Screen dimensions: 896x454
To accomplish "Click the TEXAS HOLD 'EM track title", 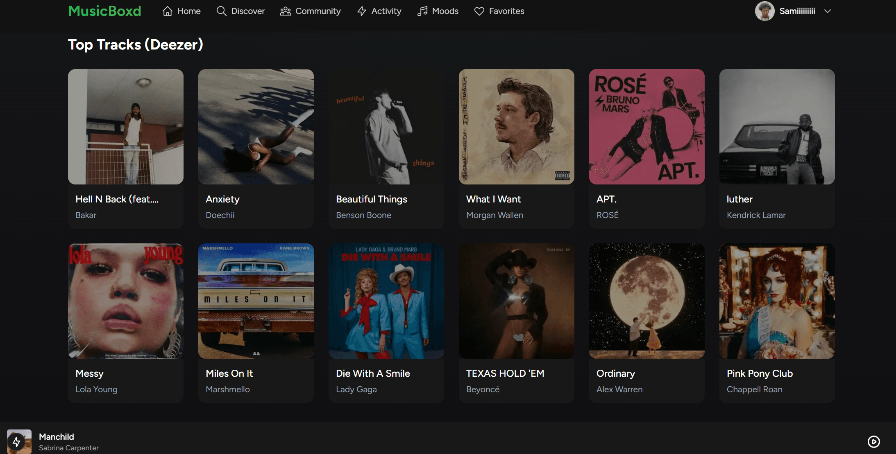I will click(505, 373).
